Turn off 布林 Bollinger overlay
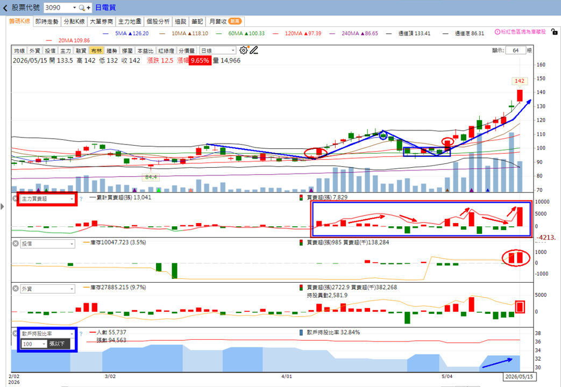Screen dimensions: 561x387 [97, 51]
